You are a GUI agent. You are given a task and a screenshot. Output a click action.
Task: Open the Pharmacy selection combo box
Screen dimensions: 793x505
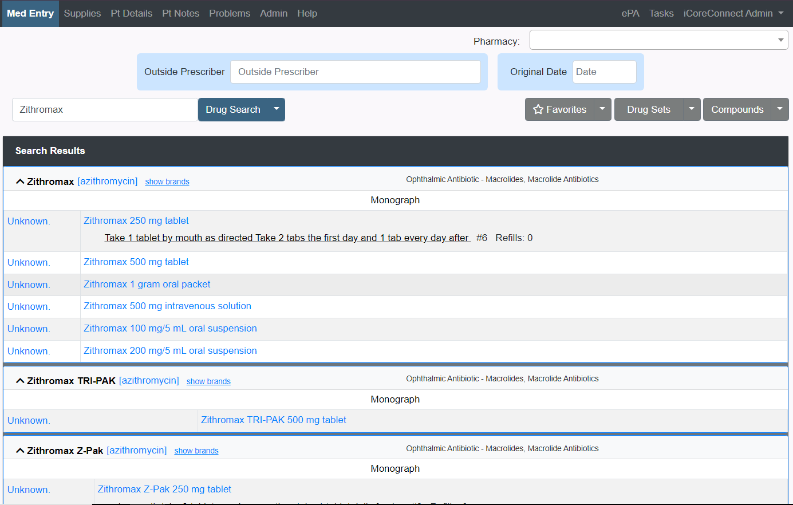tap(658, 40)
